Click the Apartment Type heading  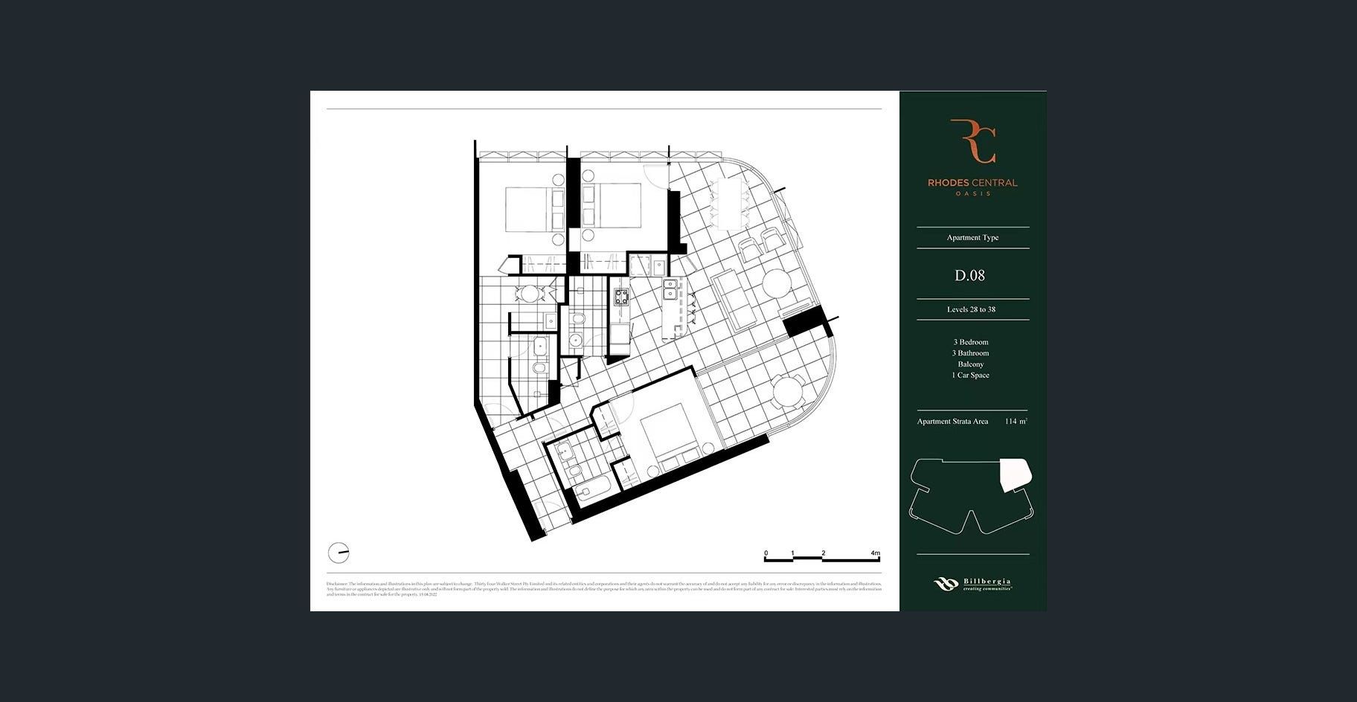972,237
